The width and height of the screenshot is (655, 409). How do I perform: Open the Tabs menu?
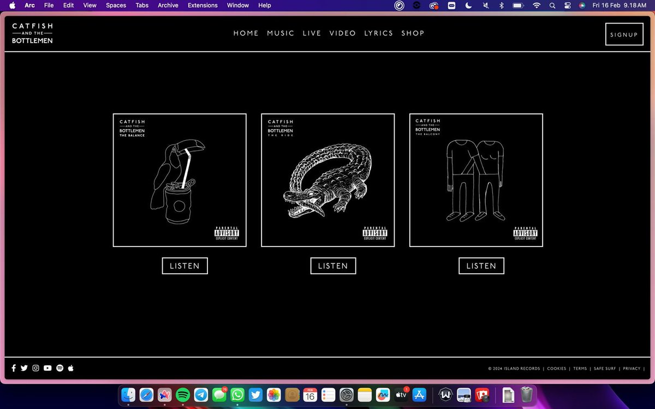(x=142, y=5)
